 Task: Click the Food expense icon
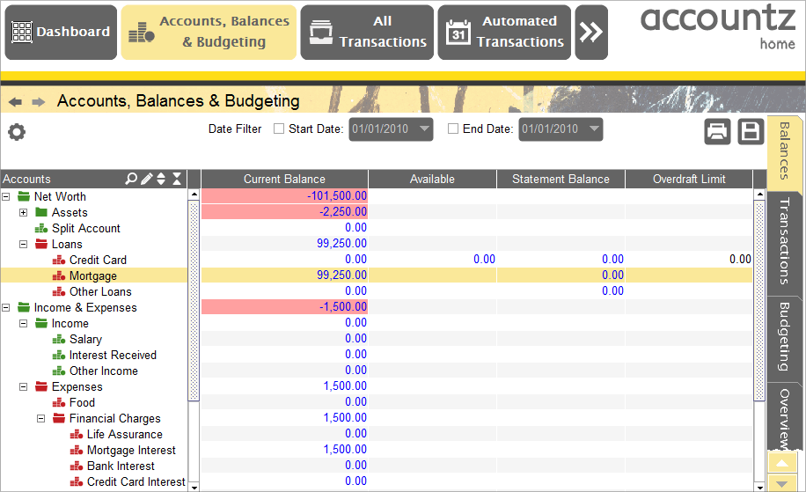59,402
